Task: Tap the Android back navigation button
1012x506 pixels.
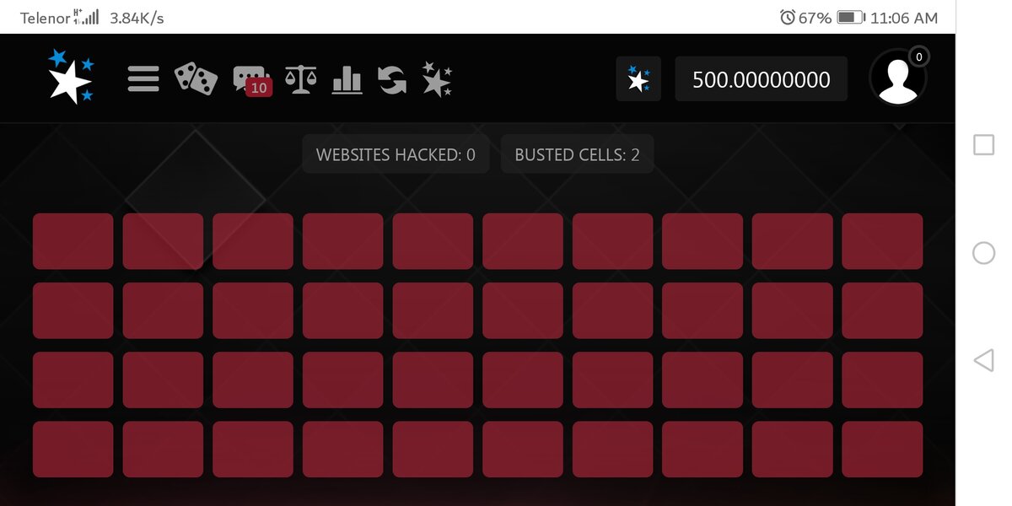Action: point(983,361)
